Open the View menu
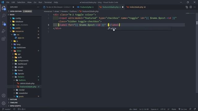This screenshot has width=198, height=111. coord(29,2)
